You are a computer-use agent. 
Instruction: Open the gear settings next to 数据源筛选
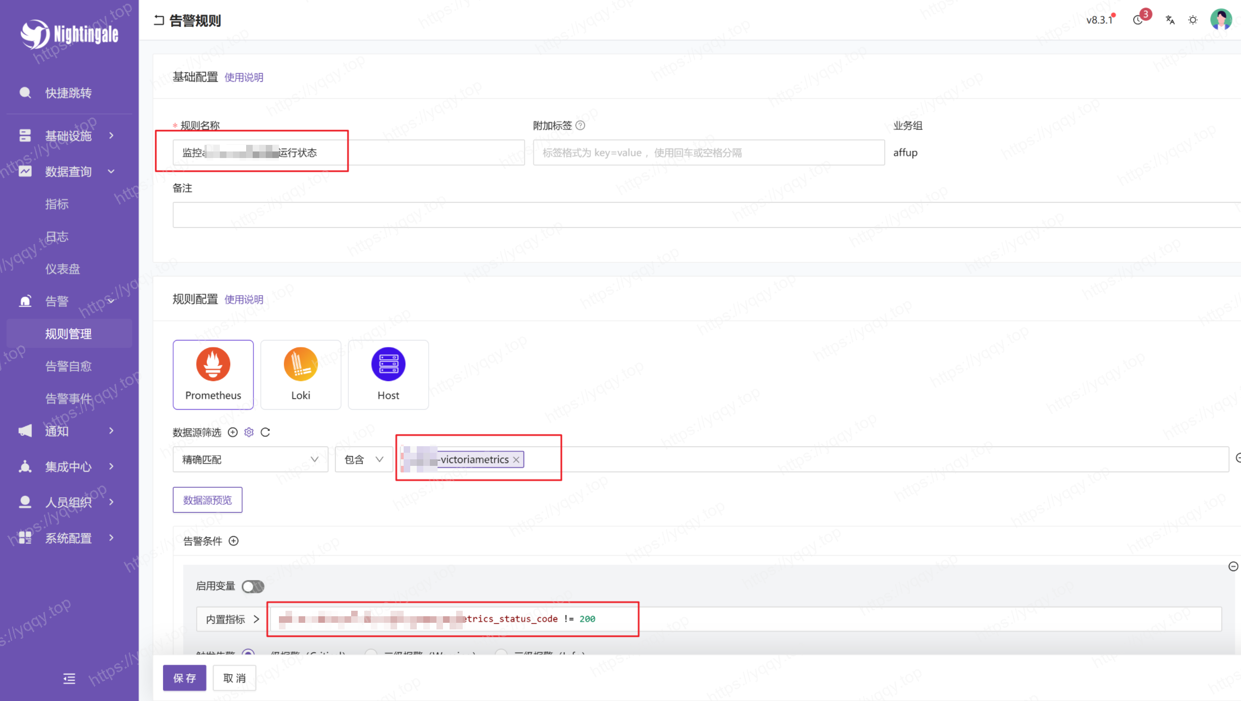(249, 432)
